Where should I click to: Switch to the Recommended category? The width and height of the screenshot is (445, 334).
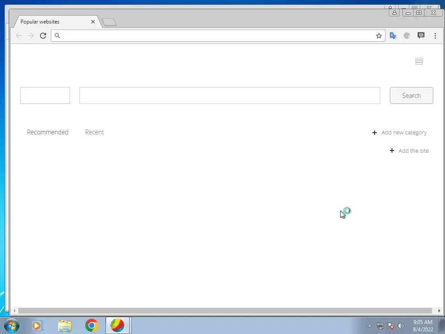[x=48, y=132]
